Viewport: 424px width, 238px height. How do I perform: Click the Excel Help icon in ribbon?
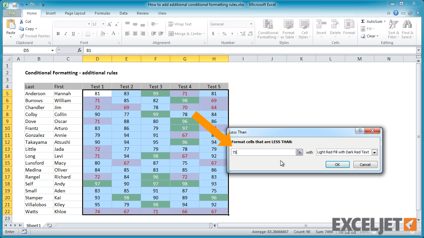pyautogui.click(x=396, y=13)
